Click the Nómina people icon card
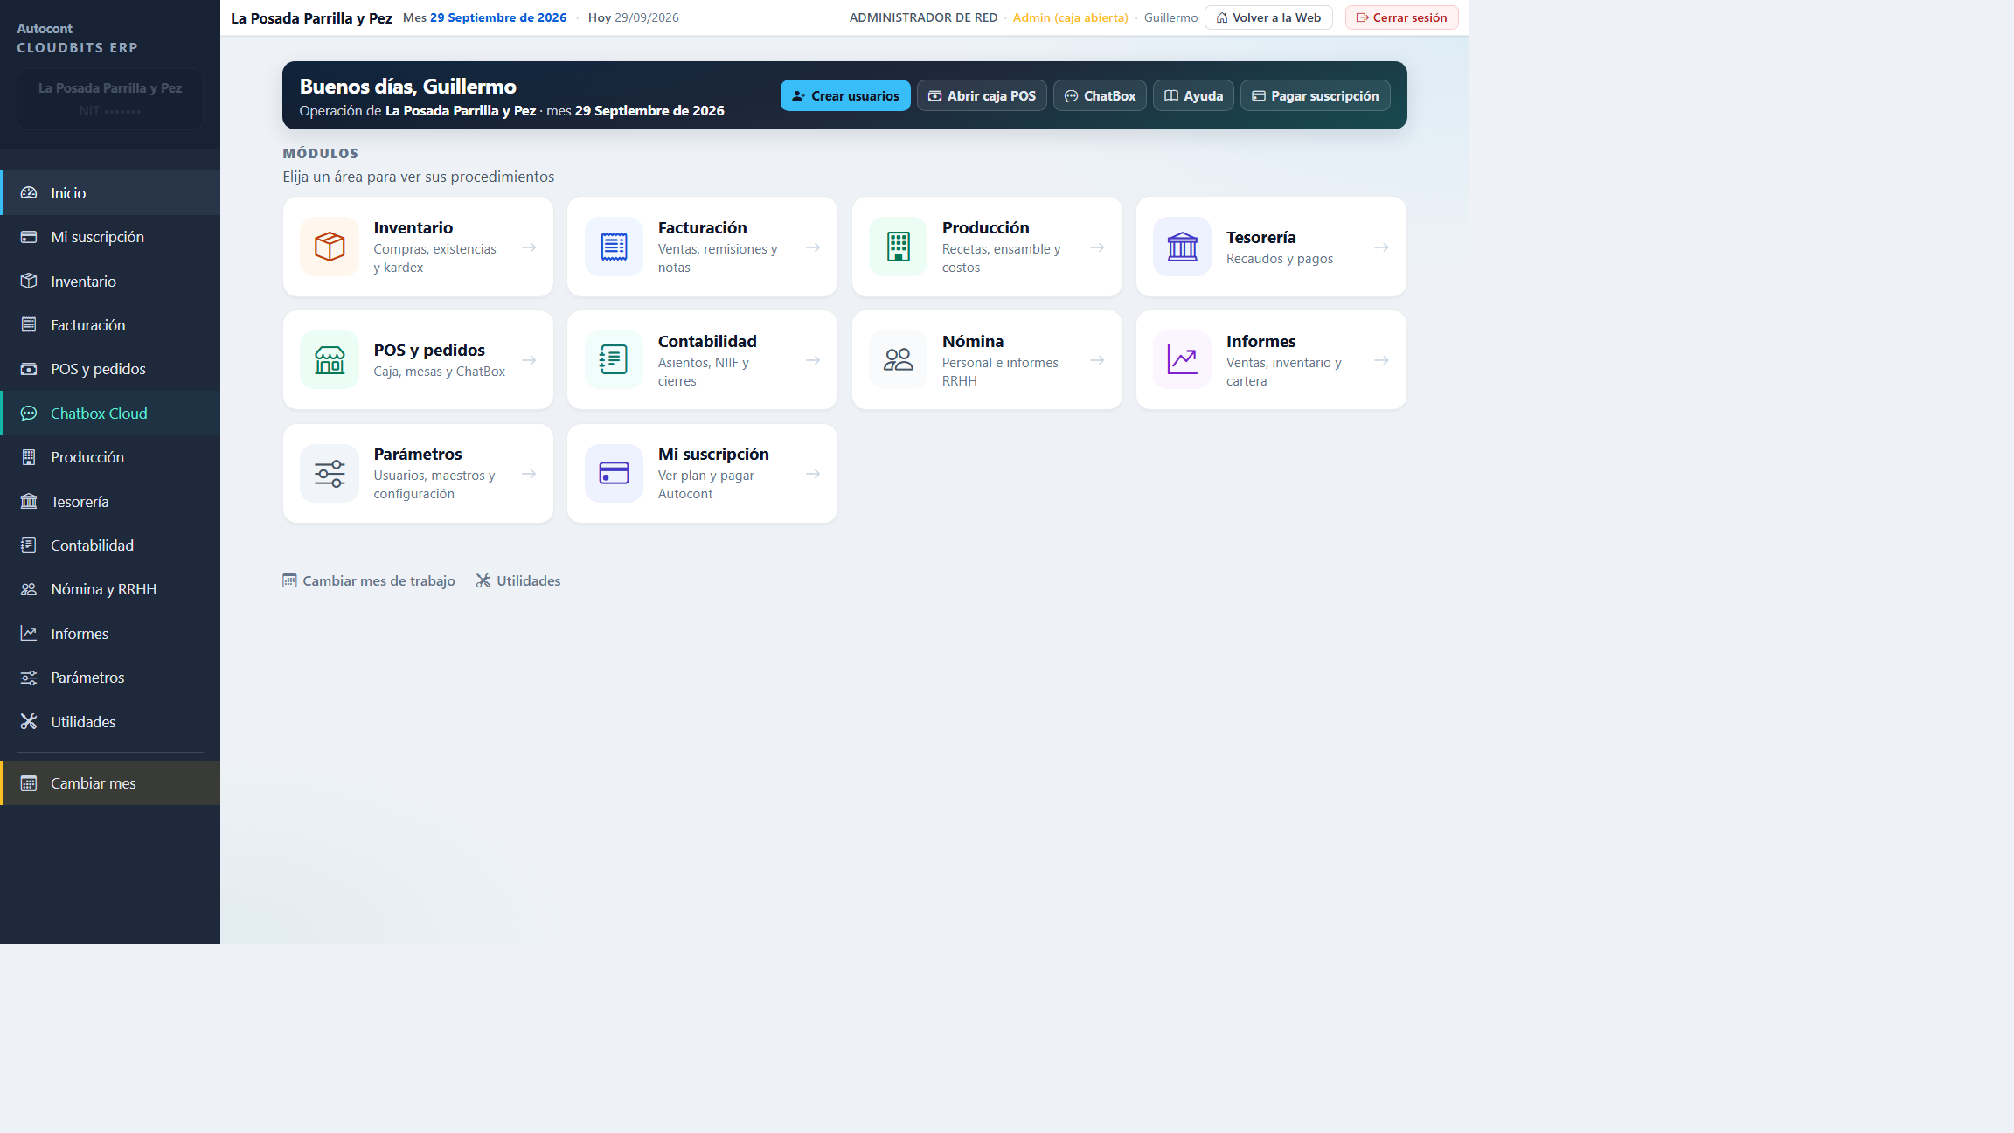This screenshot has height=1133, width=2014. click(x=898, y=360)
